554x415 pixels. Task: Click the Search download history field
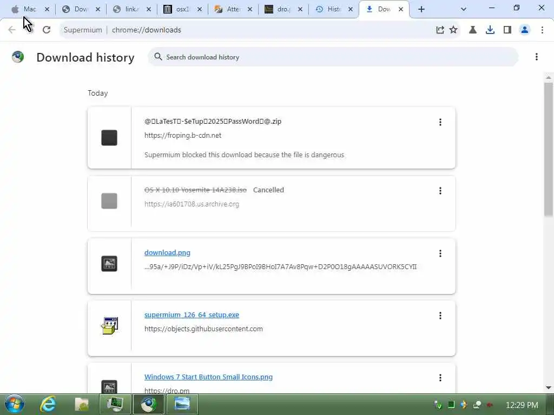click(x=333, y=57)
